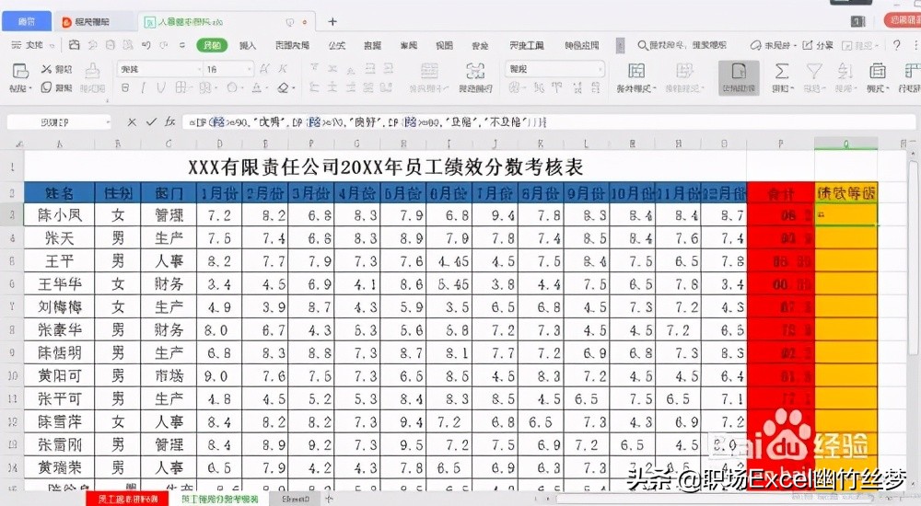Click the decrease font size icon

coord(283,69)
